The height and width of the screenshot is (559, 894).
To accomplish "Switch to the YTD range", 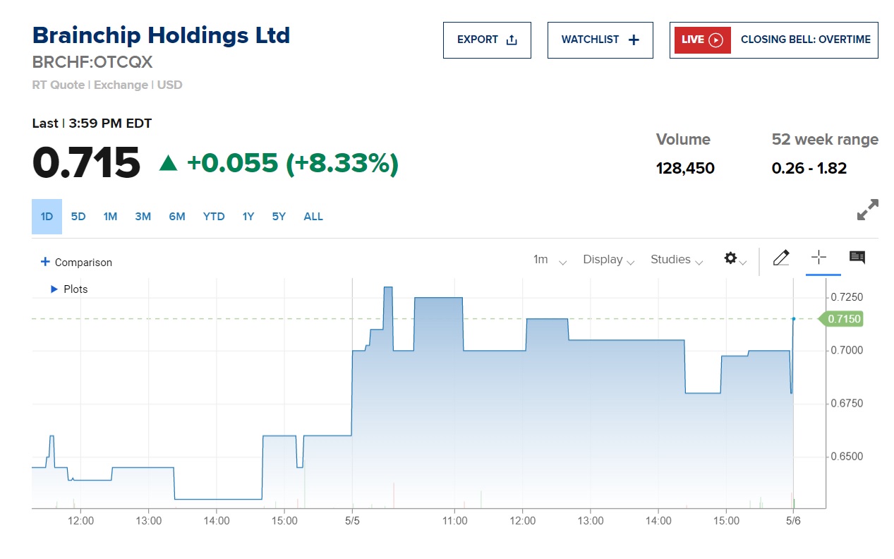I will [214, 217].
